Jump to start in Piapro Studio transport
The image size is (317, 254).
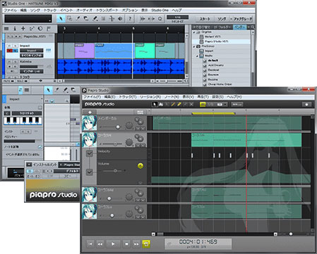pos(90,244)
